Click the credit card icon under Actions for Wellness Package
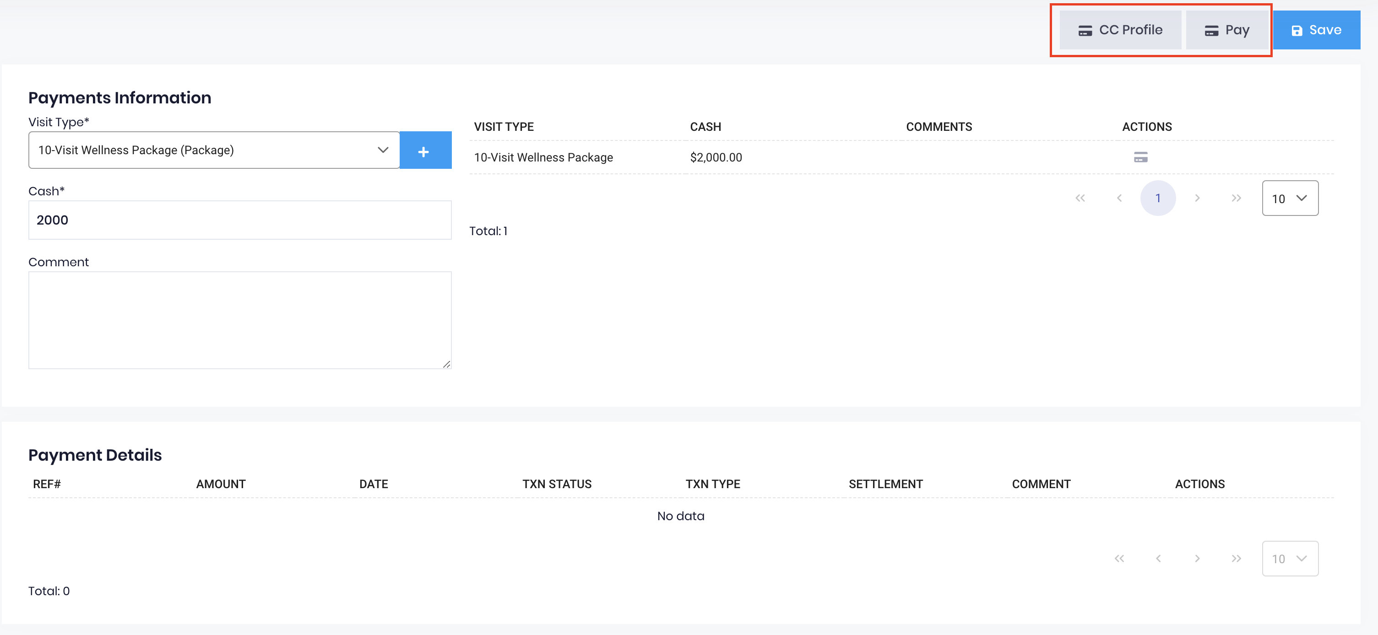 (x=1140, y=157)
